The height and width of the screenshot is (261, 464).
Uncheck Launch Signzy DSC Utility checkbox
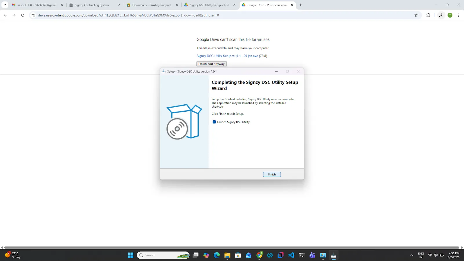214,122
